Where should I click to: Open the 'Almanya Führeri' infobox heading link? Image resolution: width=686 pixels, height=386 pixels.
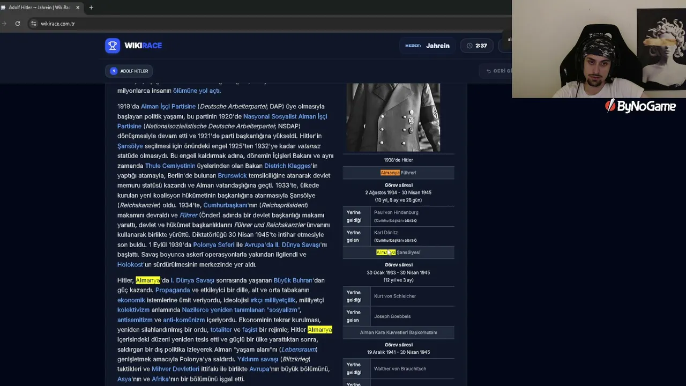coord(398,173)
